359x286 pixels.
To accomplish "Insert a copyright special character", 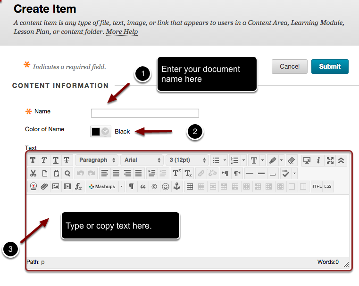I will pyautogui.click(x=154, y=187).
